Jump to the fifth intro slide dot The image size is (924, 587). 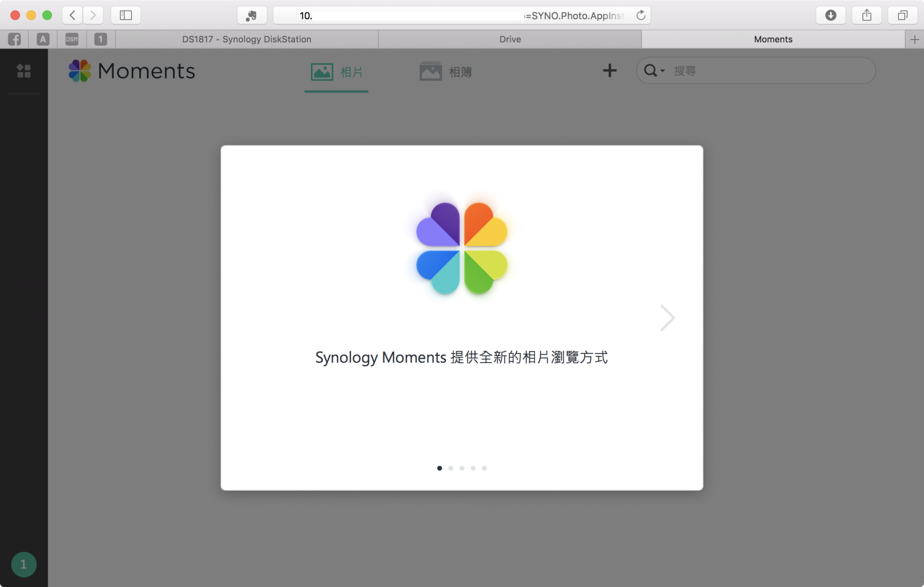pos(484,468)
